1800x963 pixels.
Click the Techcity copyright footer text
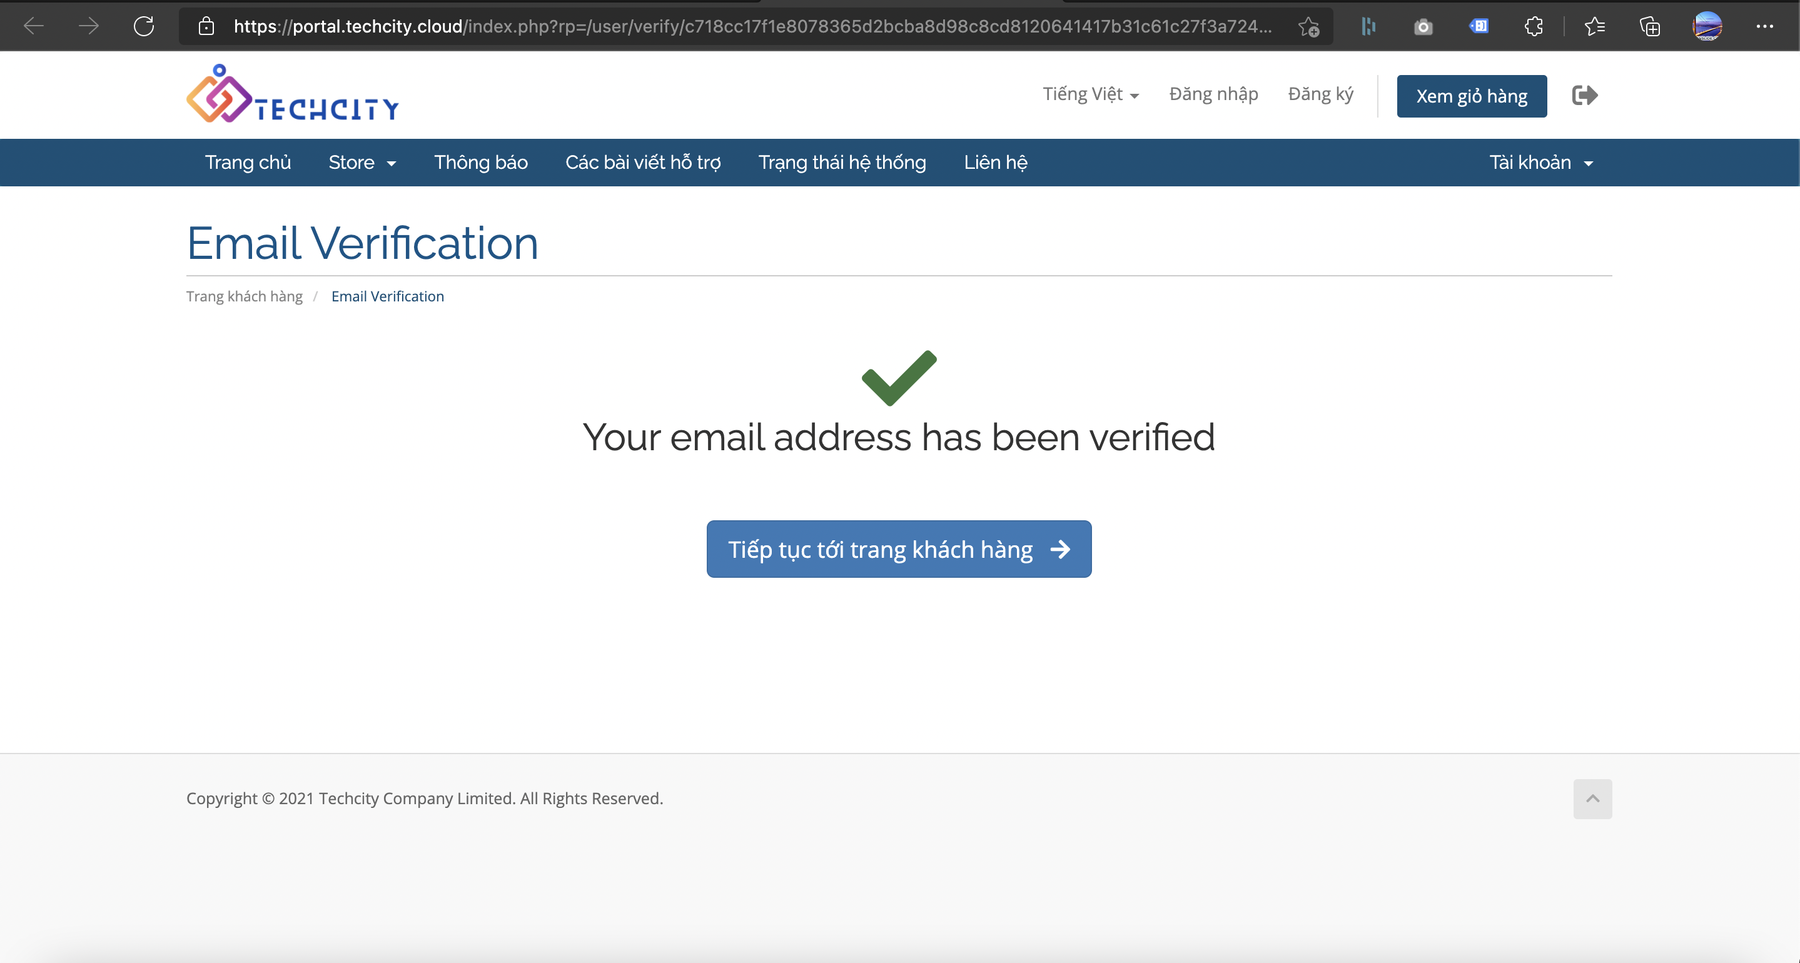(424, 798)
